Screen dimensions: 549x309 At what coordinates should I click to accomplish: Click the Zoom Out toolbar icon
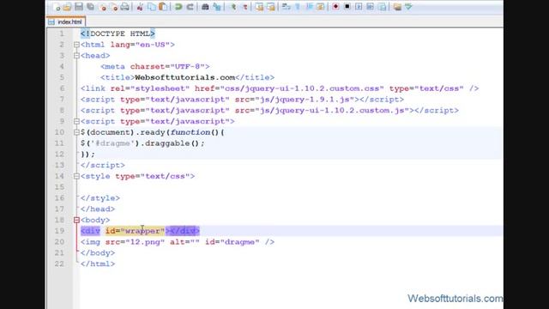click(244, 7)
